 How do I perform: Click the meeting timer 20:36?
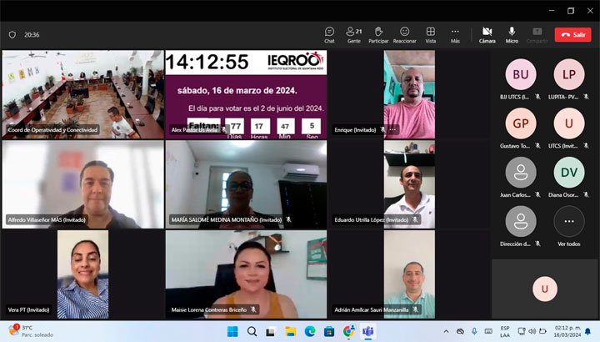pyautogui.click(x=32, y=35)
